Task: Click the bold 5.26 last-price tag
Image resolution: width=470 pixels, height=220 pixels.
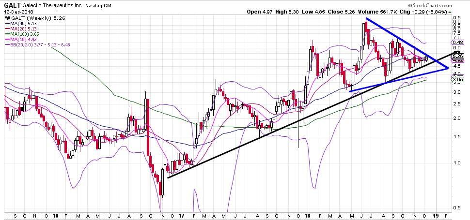Action: (x=456, y=56)
